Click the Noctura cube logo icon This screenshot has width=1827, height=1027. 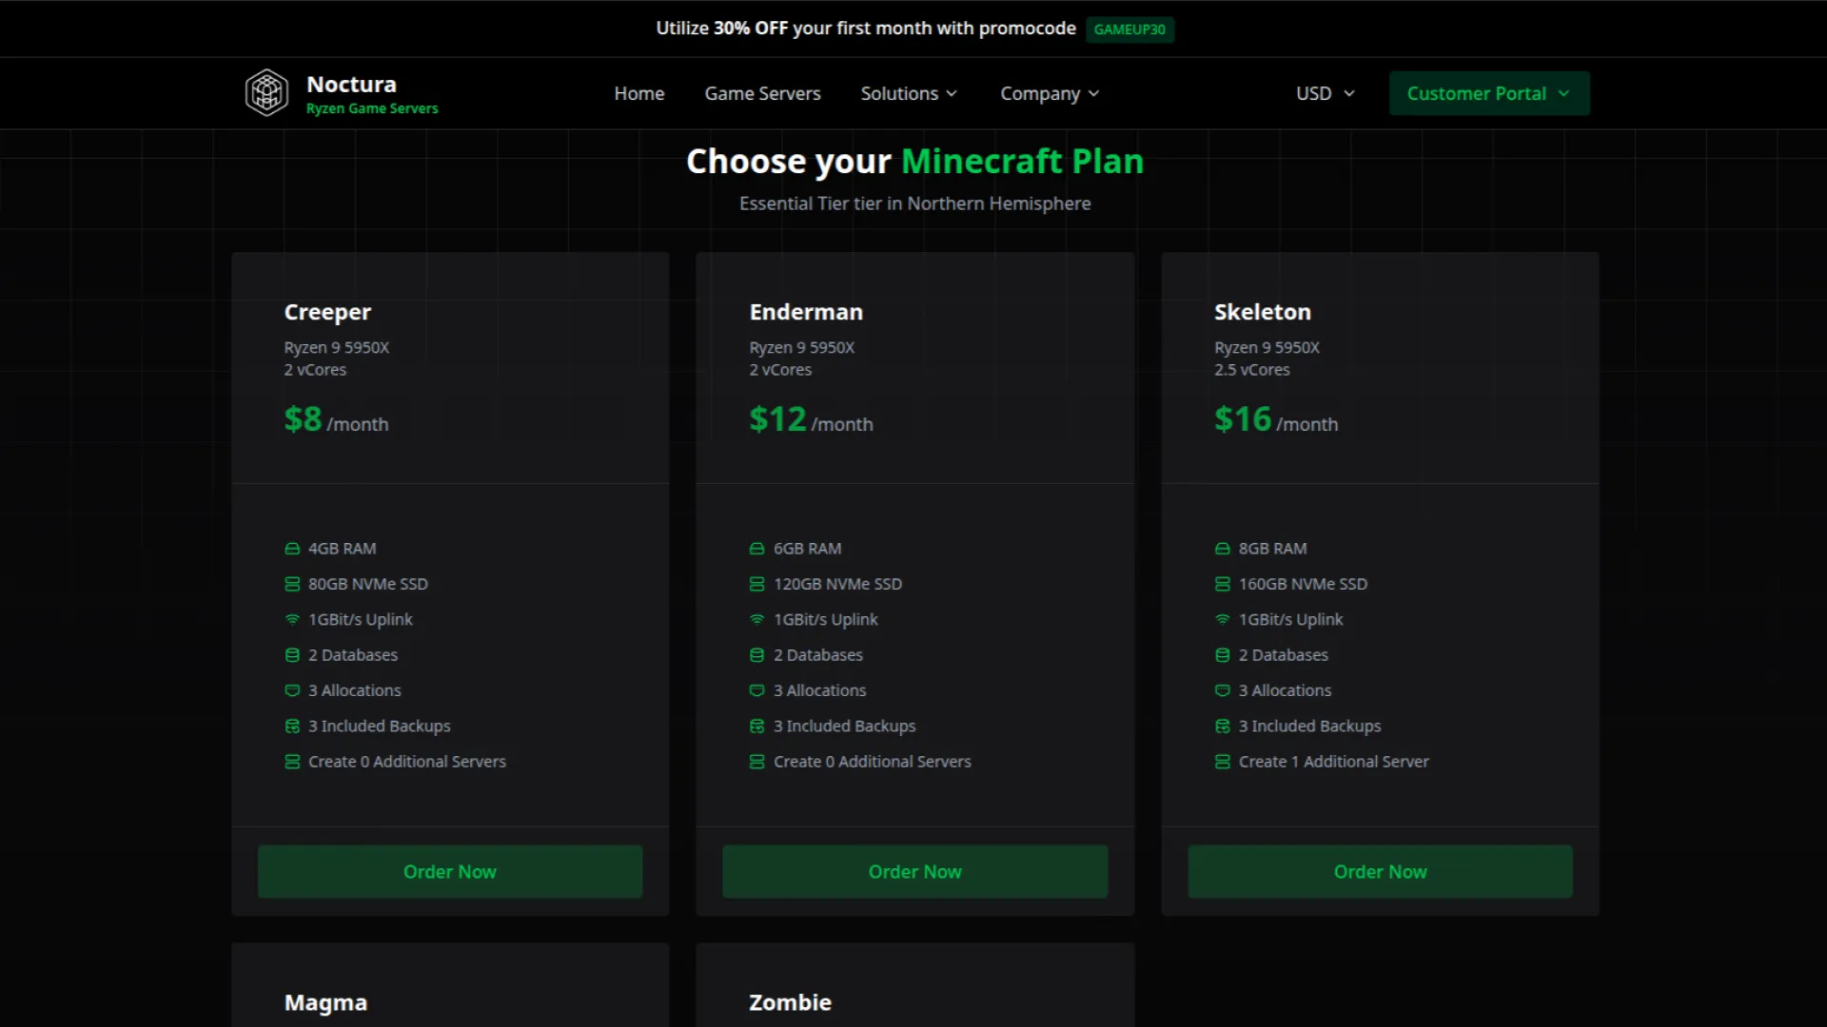(x=266, y=93)
